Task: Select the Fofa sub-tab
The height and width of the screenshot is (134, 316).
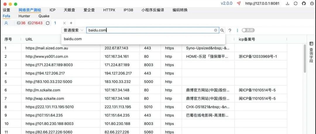Action: point(6,16)
